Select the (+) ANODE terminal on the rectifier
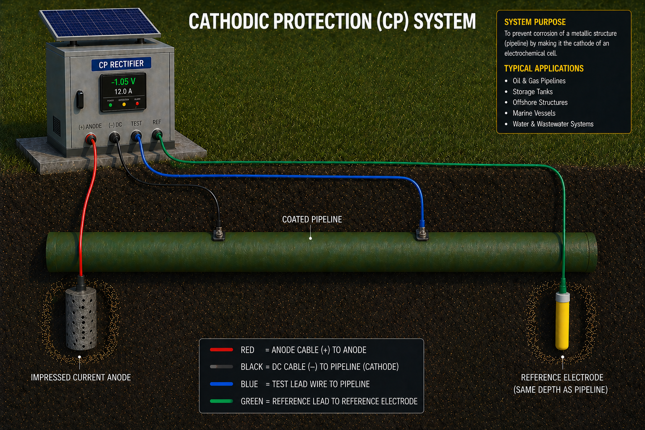The height and width of the screenshot is (430, 645). (91, 137)
